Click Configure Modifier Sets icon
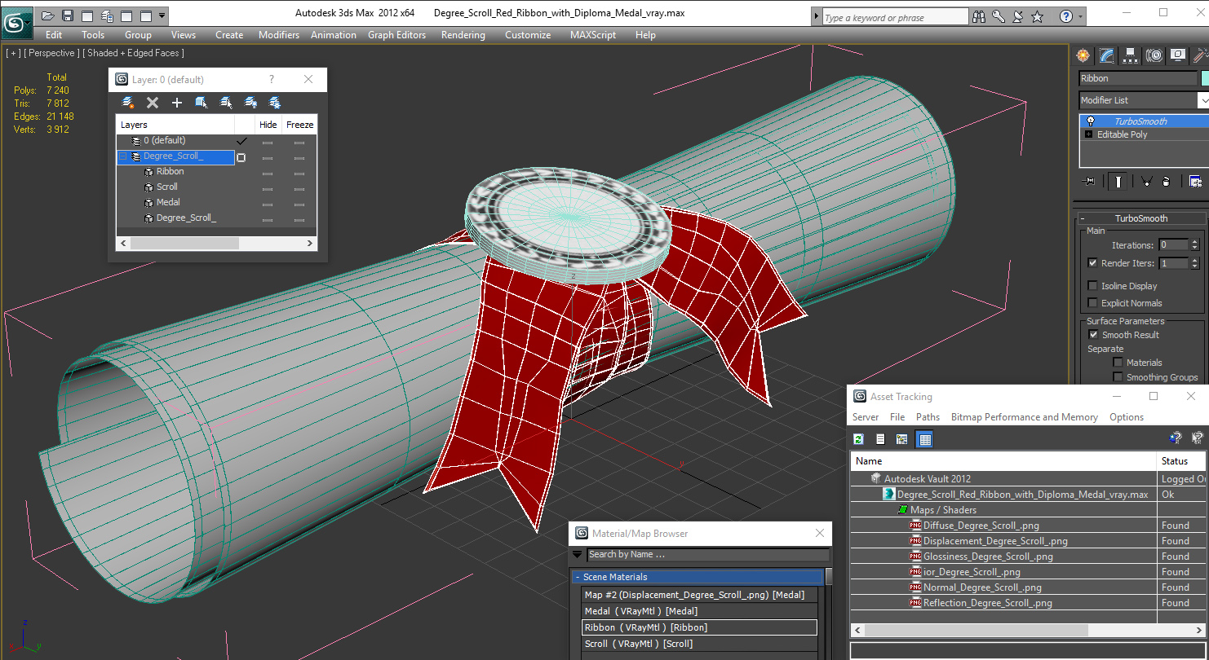 pos(1195,182)
